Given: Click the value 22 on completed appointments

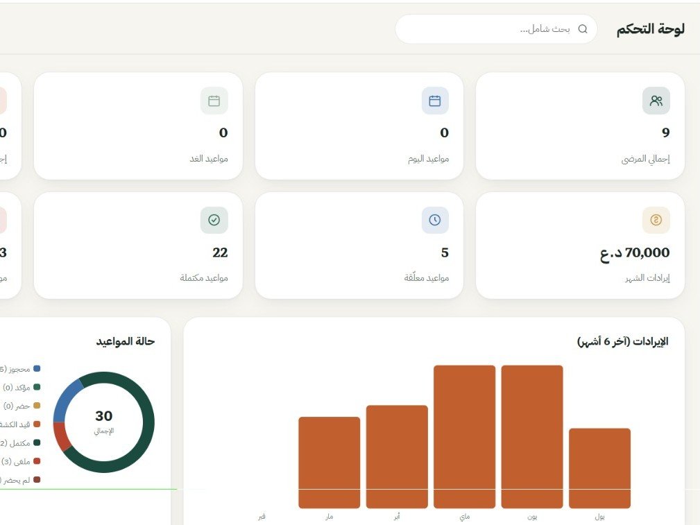Looking at the screenshot, I should point(220,252).
